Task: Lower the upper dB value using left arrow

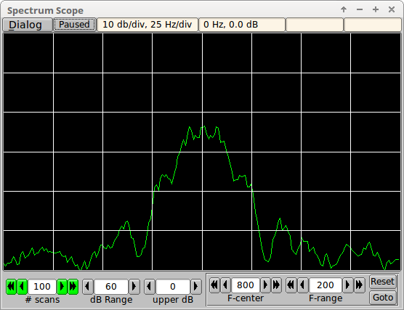Action: tap(150, 286)
